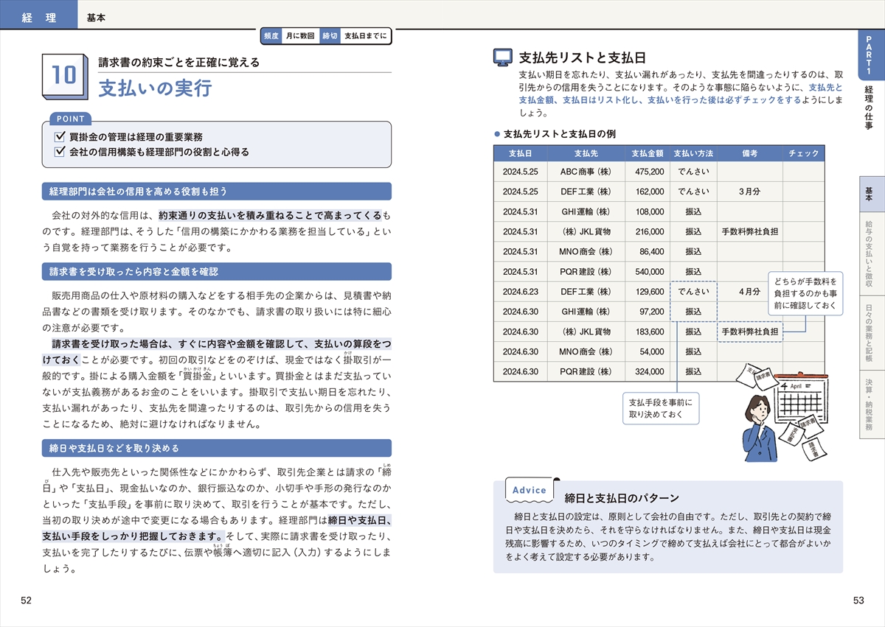Select the 540,000 amount cell
The height and width of the screenshot is (627, 885).
click(x=647, y=271)
